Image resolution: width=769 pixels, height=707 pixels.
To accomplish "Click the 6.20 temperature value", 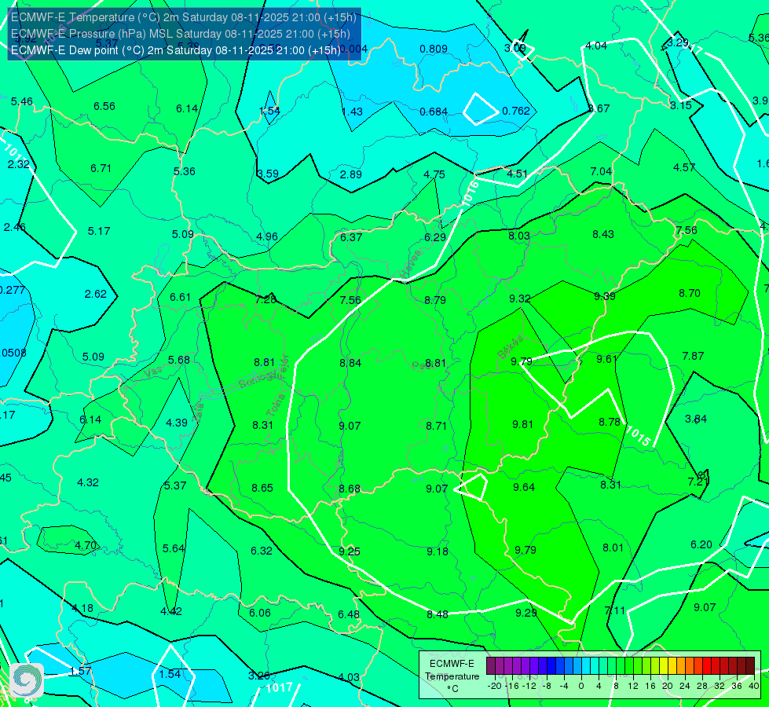I will 701,544.
